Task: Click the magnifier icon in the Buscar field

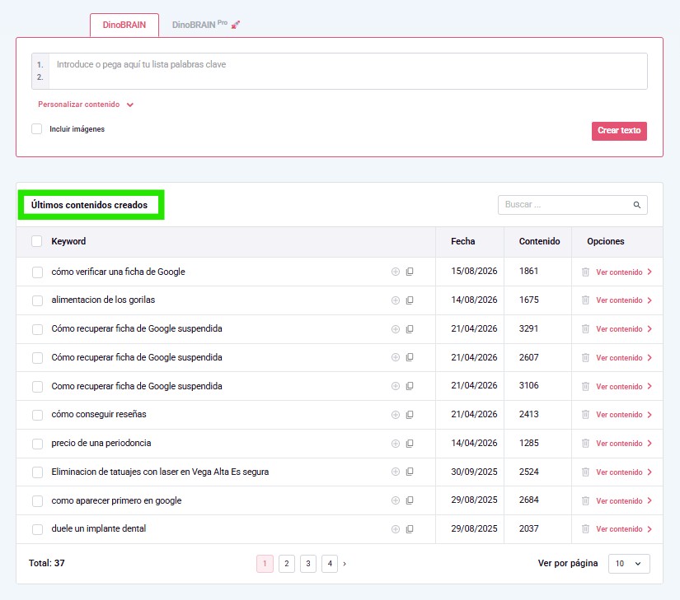Action: (636, 205)
